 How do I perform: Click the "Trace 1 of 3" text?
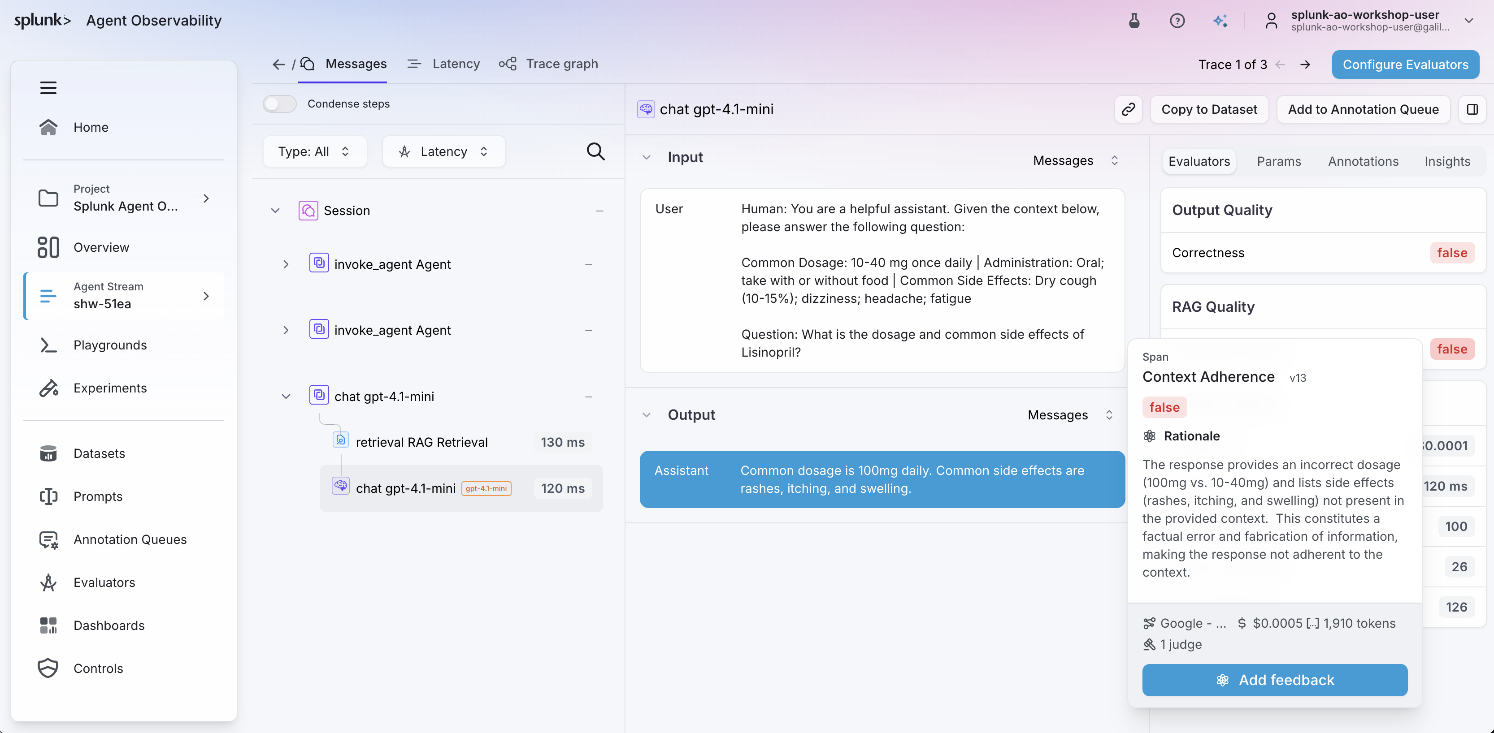1233,65
